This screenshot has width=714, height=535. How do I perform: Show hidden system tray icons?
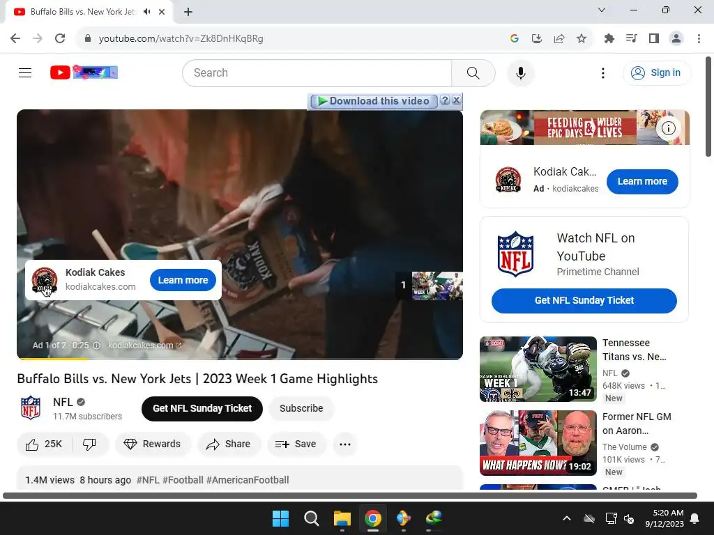tap(567, 518)
